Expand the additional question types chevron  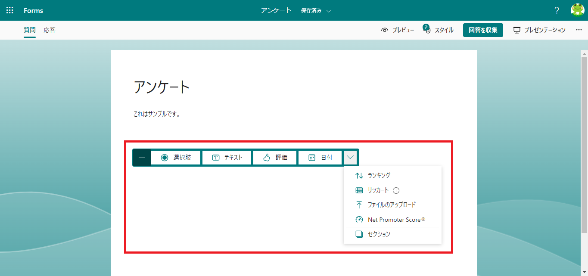click(350, 157)
